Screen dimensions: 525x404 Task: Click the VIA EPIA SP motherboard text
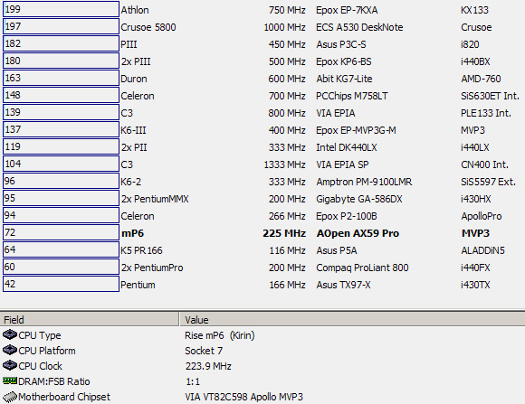tap(342, 164)
